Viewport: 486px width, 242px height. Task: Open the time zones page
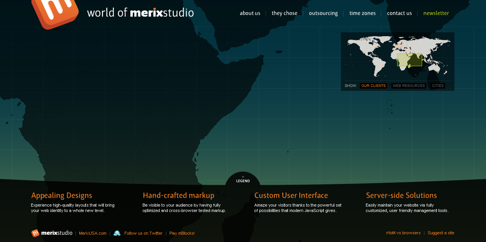362,13
